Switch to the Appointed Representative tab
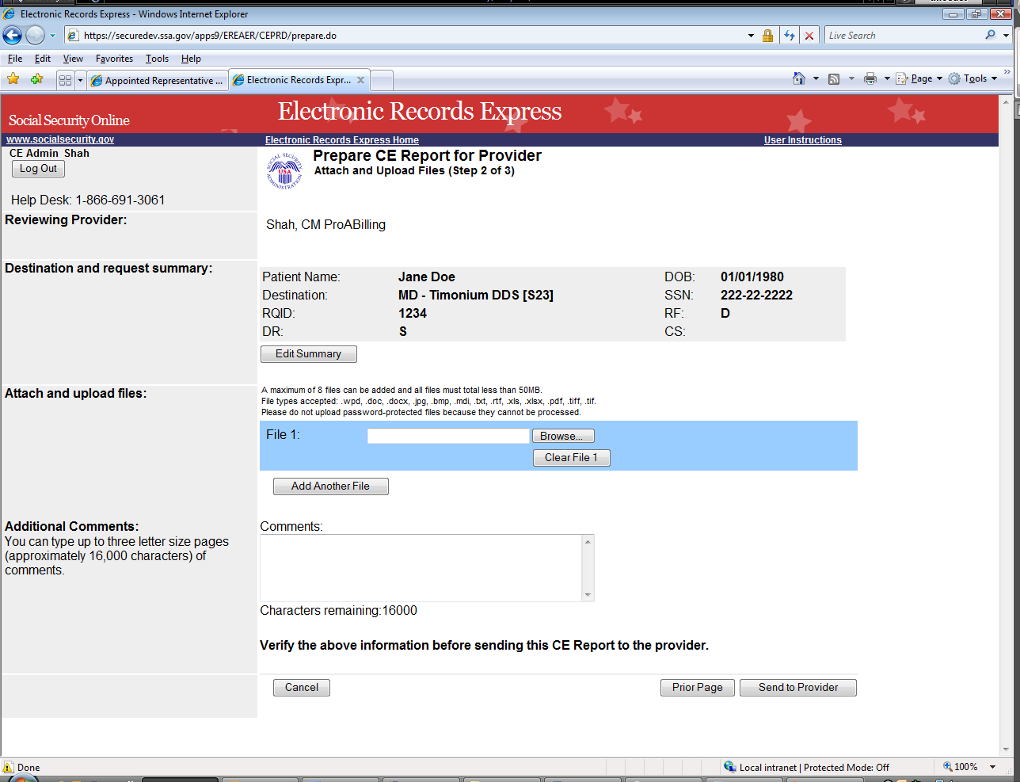The image size is (1020, 782). pyautogui.click(x=158, y=80)
